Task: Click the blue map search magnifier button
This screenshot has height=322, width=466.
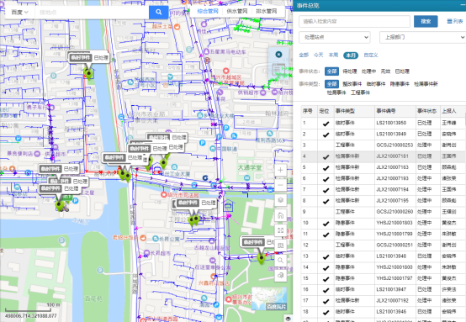Action: point(159,12)
